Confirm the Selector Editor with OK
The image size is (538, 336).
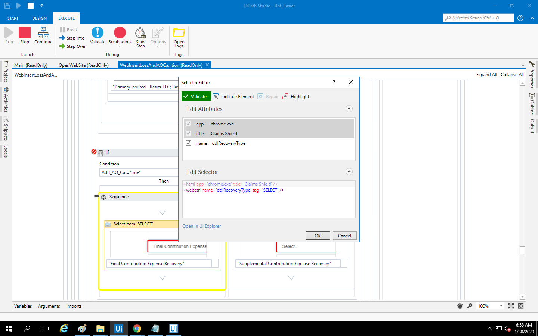tap(318, 236)
